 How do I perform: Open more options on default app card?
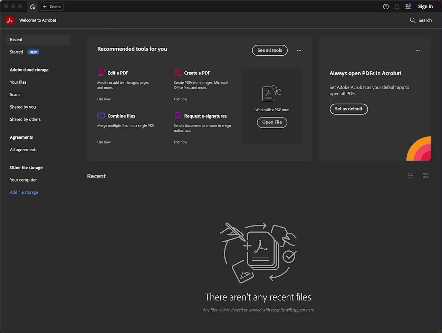pos(418,50)
